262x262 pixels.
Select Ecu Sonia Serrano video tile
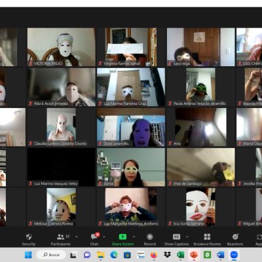point(201,207)
